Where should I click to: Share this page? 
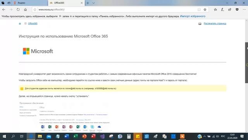230,10
